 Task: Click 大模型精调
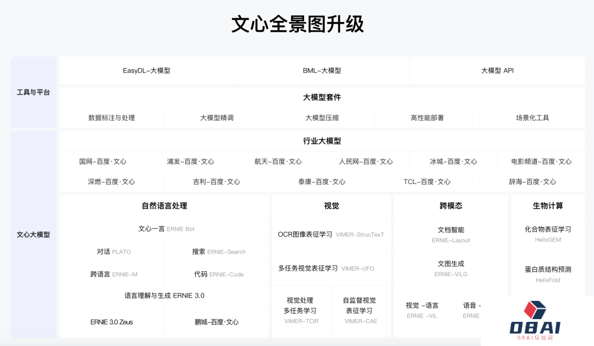[x=217, y=117]
